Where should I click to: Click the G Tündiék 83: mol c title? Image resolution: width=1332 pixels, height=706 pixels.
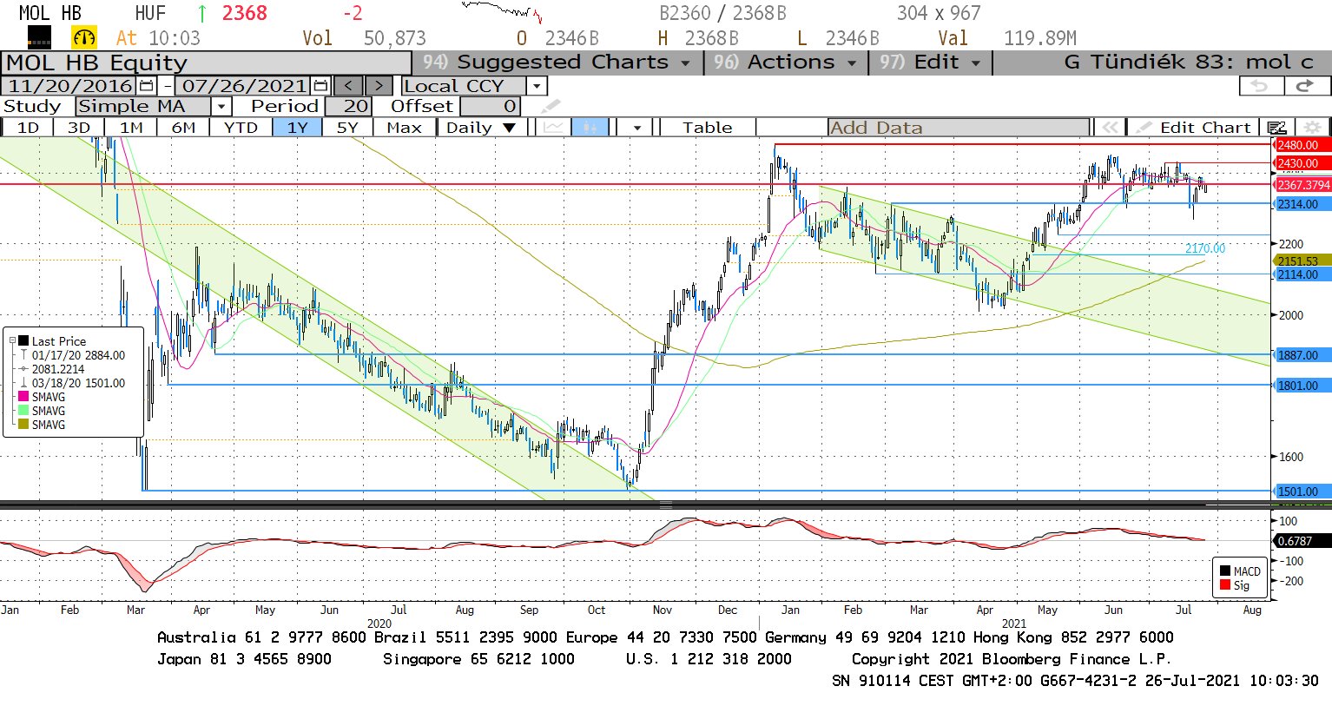click(x=1189, y=63)
